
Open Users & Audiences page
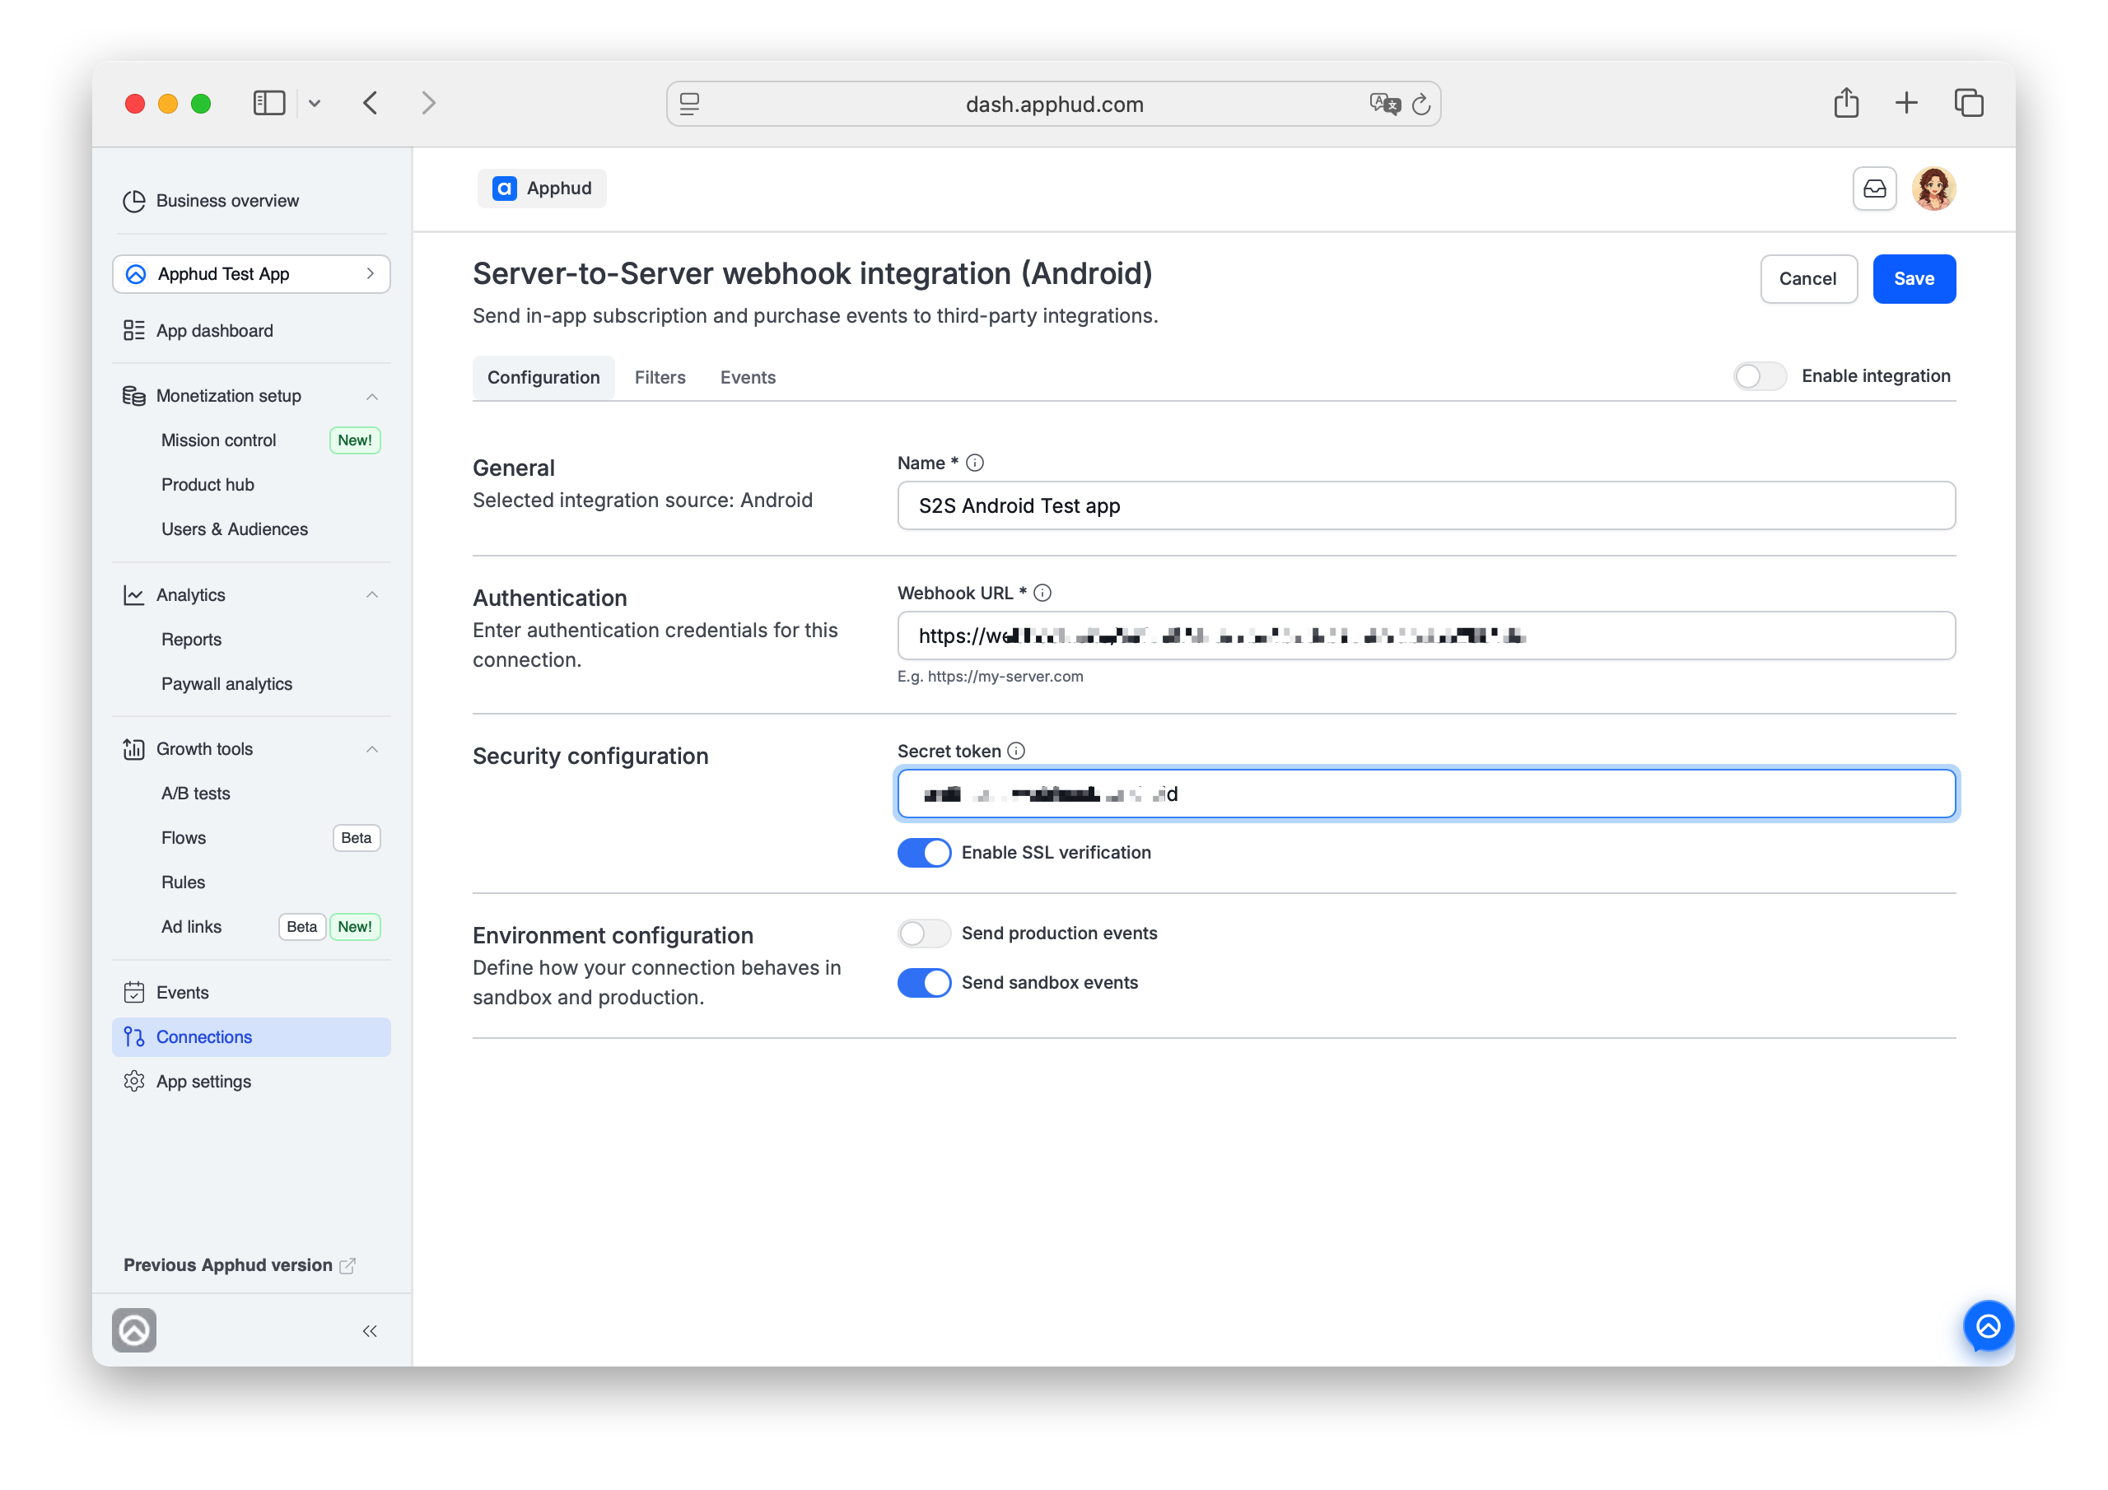[234, 528]
